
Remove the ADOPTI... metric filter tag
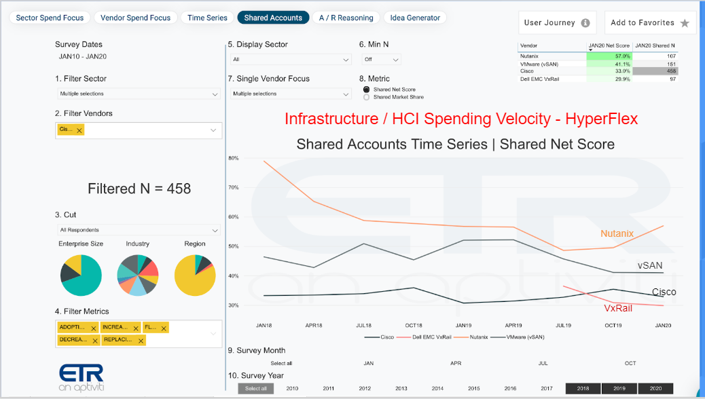[x=94, y=328]
